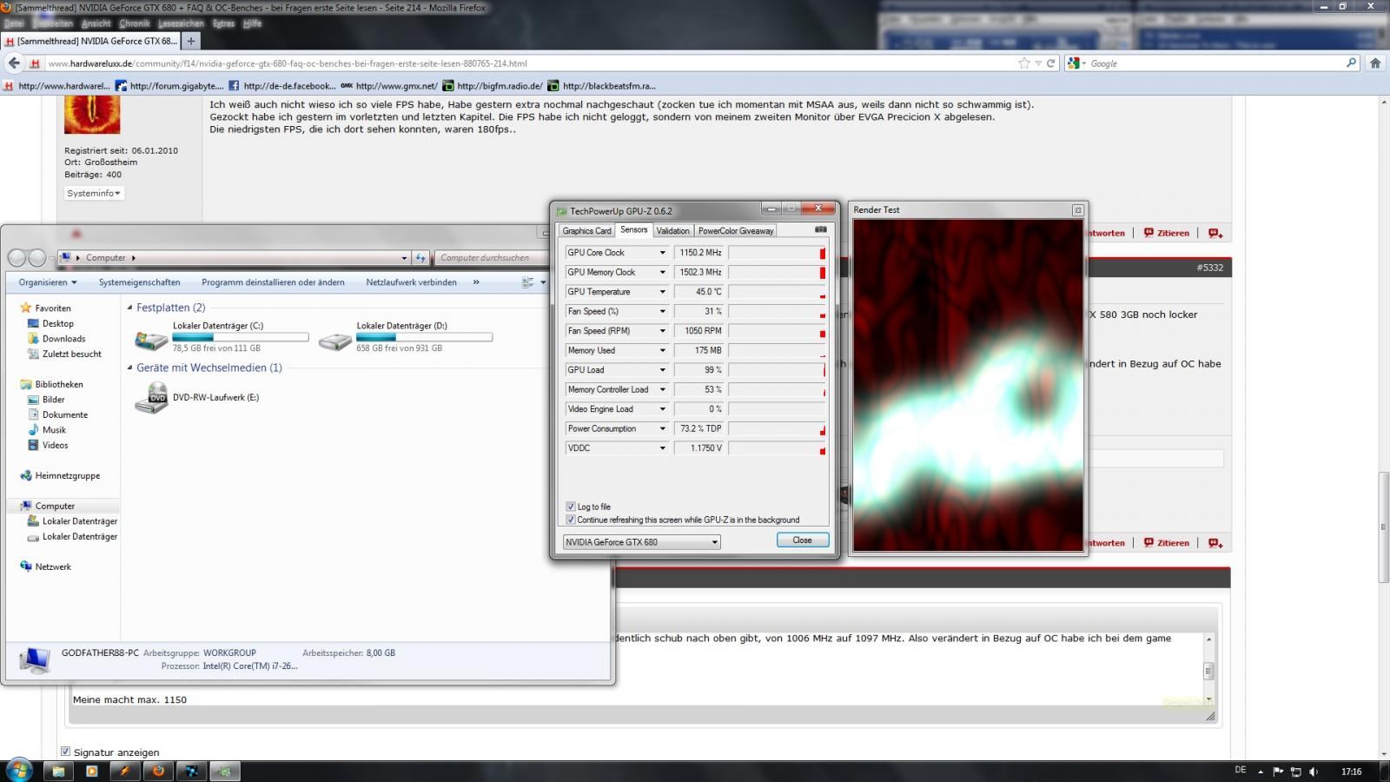
Task: Click the D: drive free space bar
Action: (x=424, y=337)
